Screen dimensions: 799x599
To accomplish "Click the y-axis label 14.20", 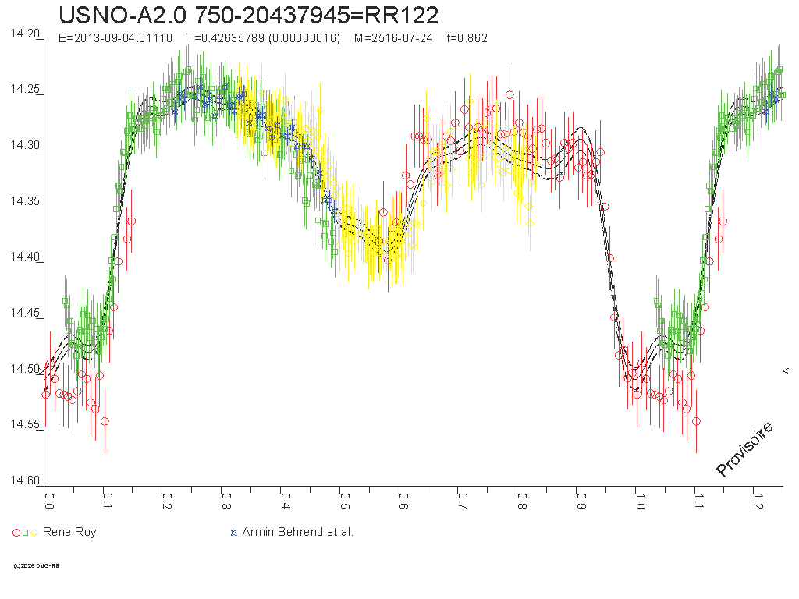I will tap(25, 34).
